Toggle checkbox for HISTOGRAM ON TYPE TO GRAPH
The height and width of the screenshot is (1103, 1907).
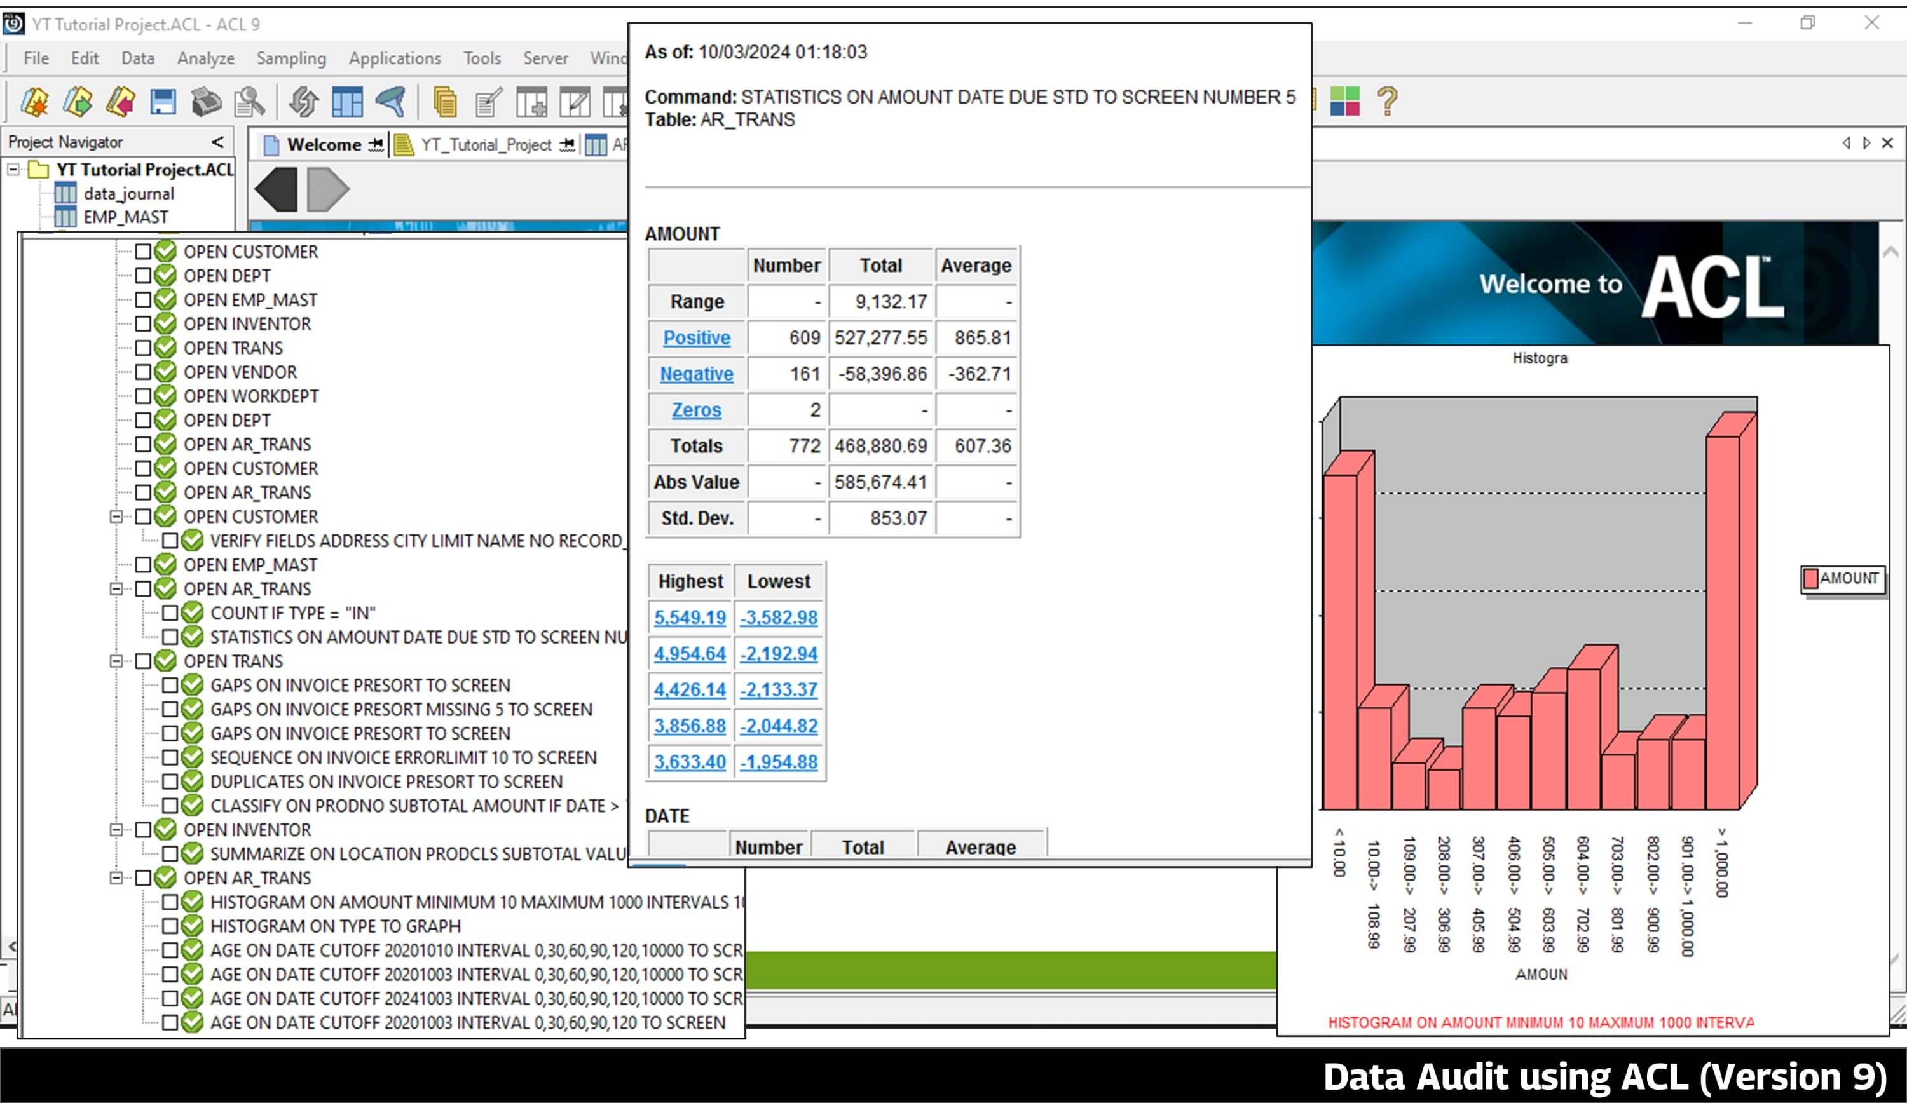pos(170,925)
